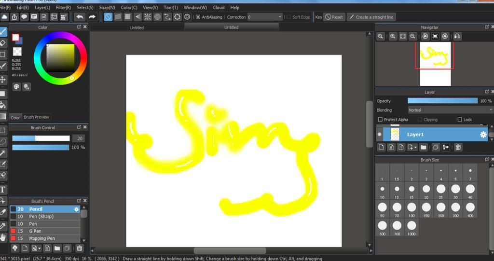Select the Bucket fill tool
Image resolution: width=494 pixels, height=261 pixels.
[x=3, y=105]
